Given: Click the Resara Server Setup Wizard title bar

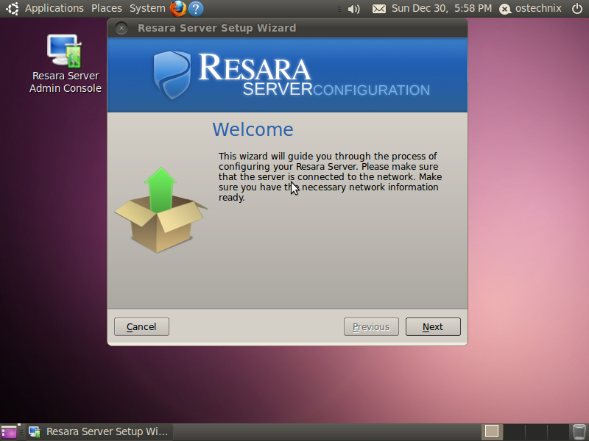Looking at the screenshot, I should [x=287, y=28].
